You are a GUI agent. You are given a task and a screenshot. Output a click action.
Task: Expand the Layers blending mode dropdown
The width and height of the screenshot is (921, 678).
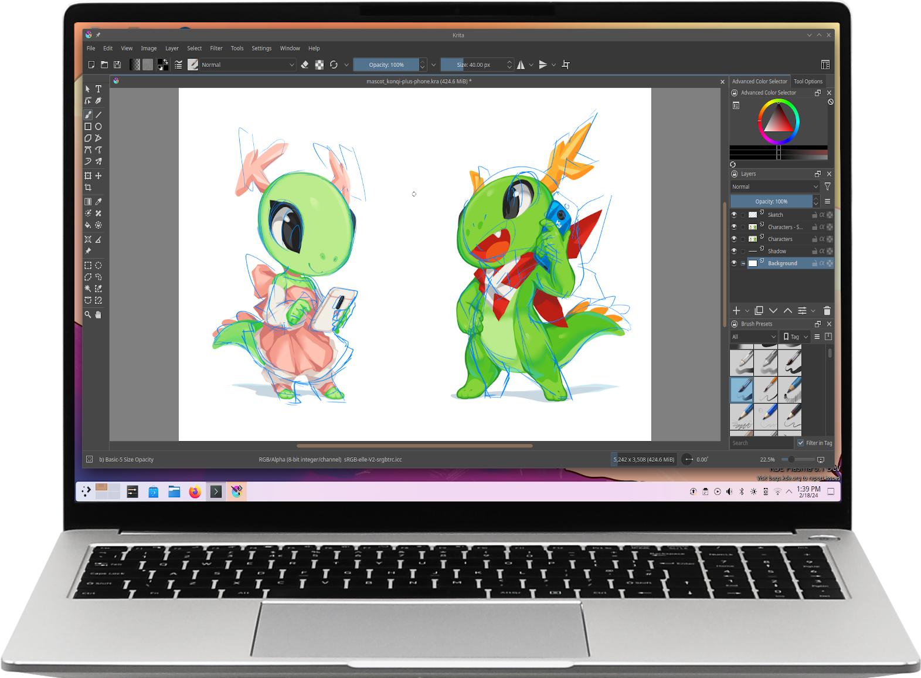774,187
